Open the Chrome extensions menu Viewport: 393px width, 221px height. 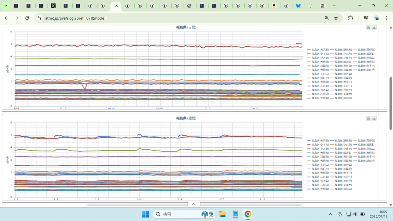[350, 18]
